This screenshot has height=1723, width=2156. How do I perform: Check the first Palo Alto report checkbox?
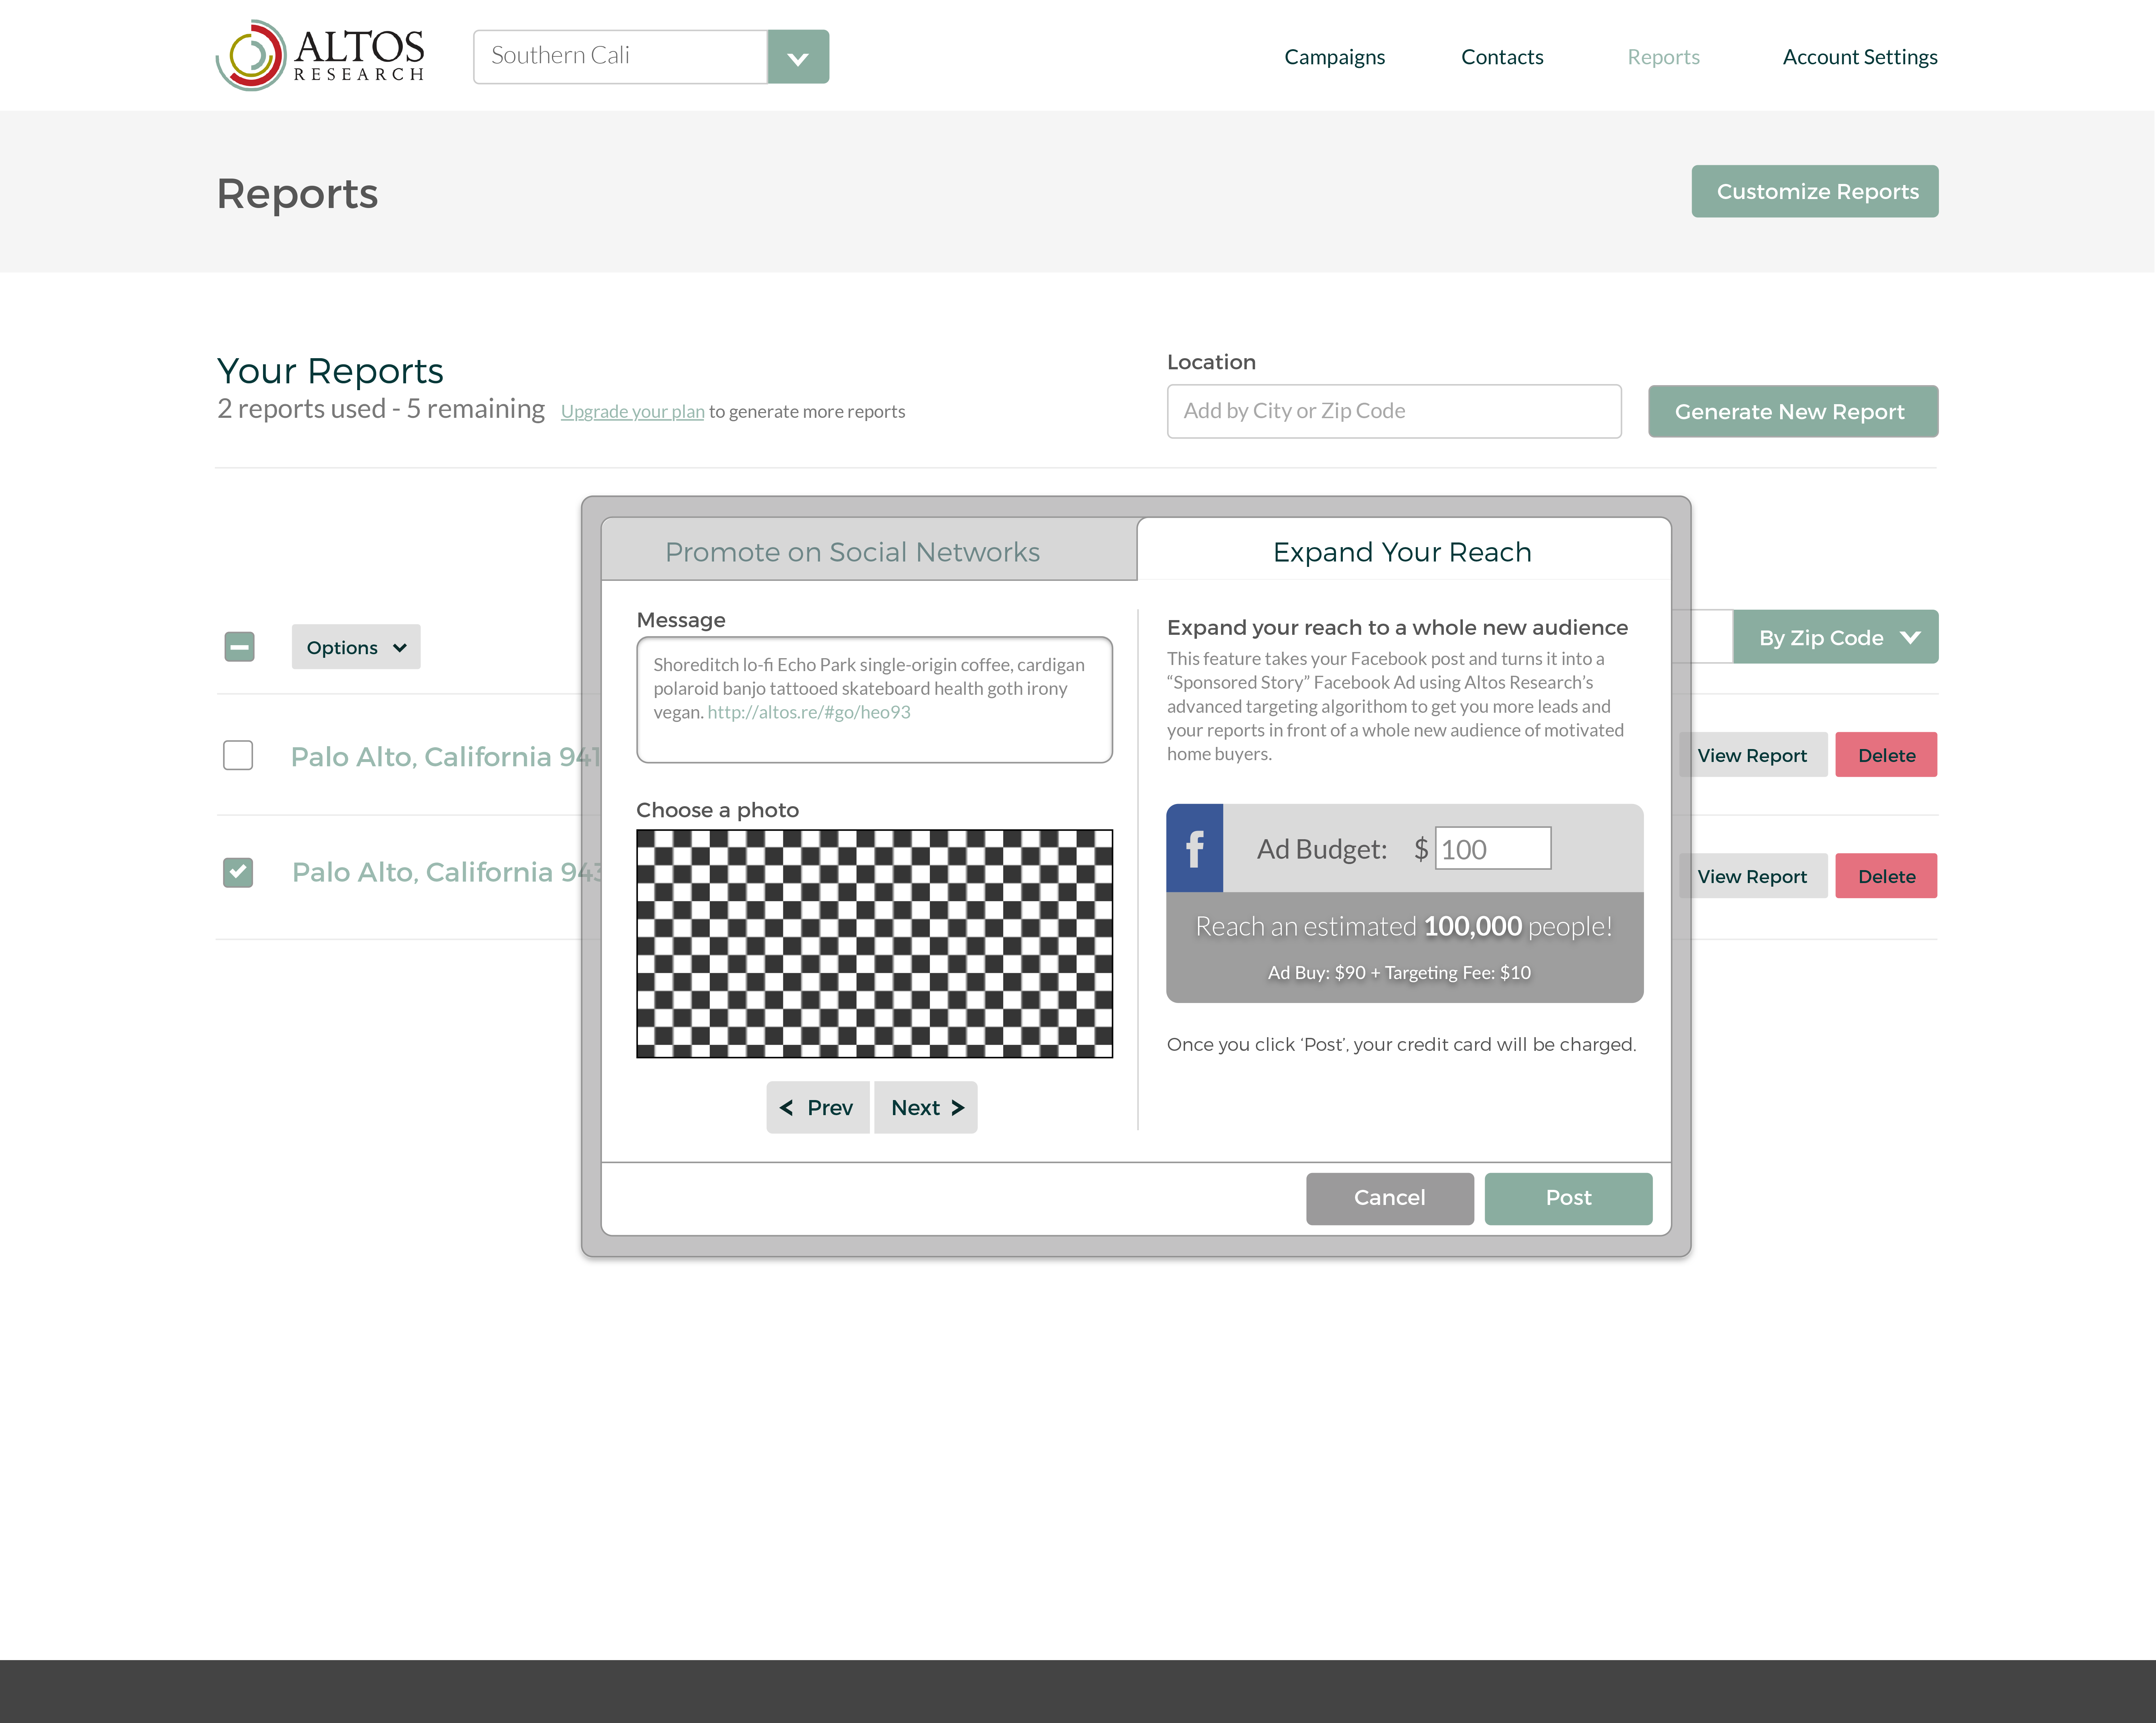(x=238, y=755)
